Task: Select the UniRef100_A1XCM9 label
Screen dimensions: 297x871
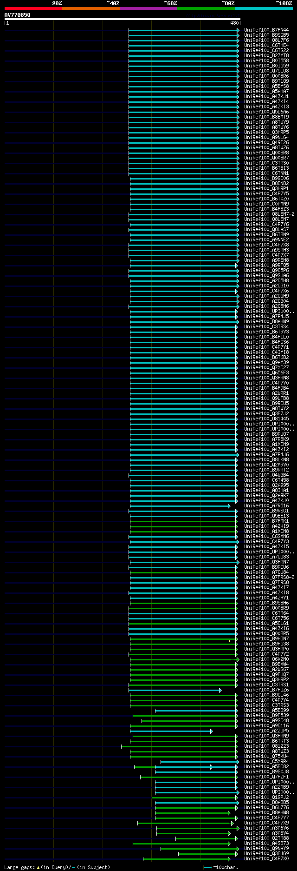Action: click(x=266, y=445)
